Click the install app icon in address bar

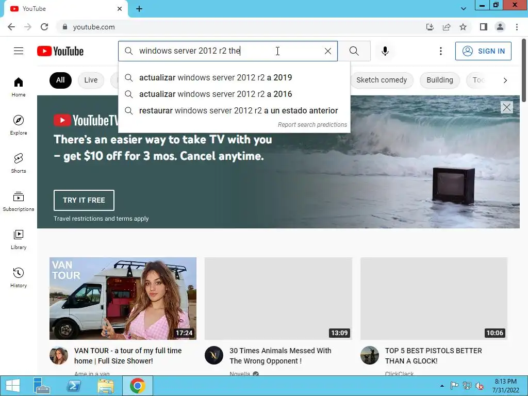pyautogui.click(x=430, y=27)
